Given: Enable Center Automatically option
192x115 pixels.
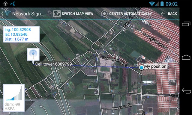Looking at the screenshot, I should [130, 14].
